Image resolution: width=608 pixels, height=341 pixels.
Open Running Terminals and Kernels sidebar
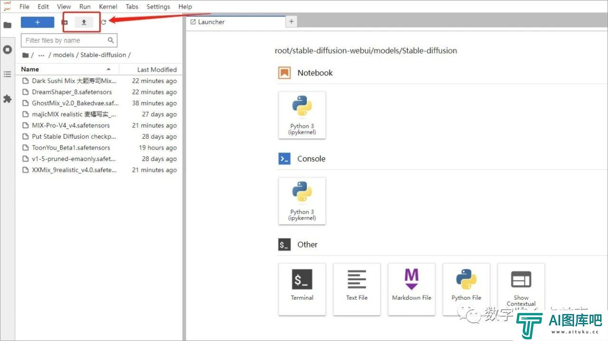tap(7, 49)
